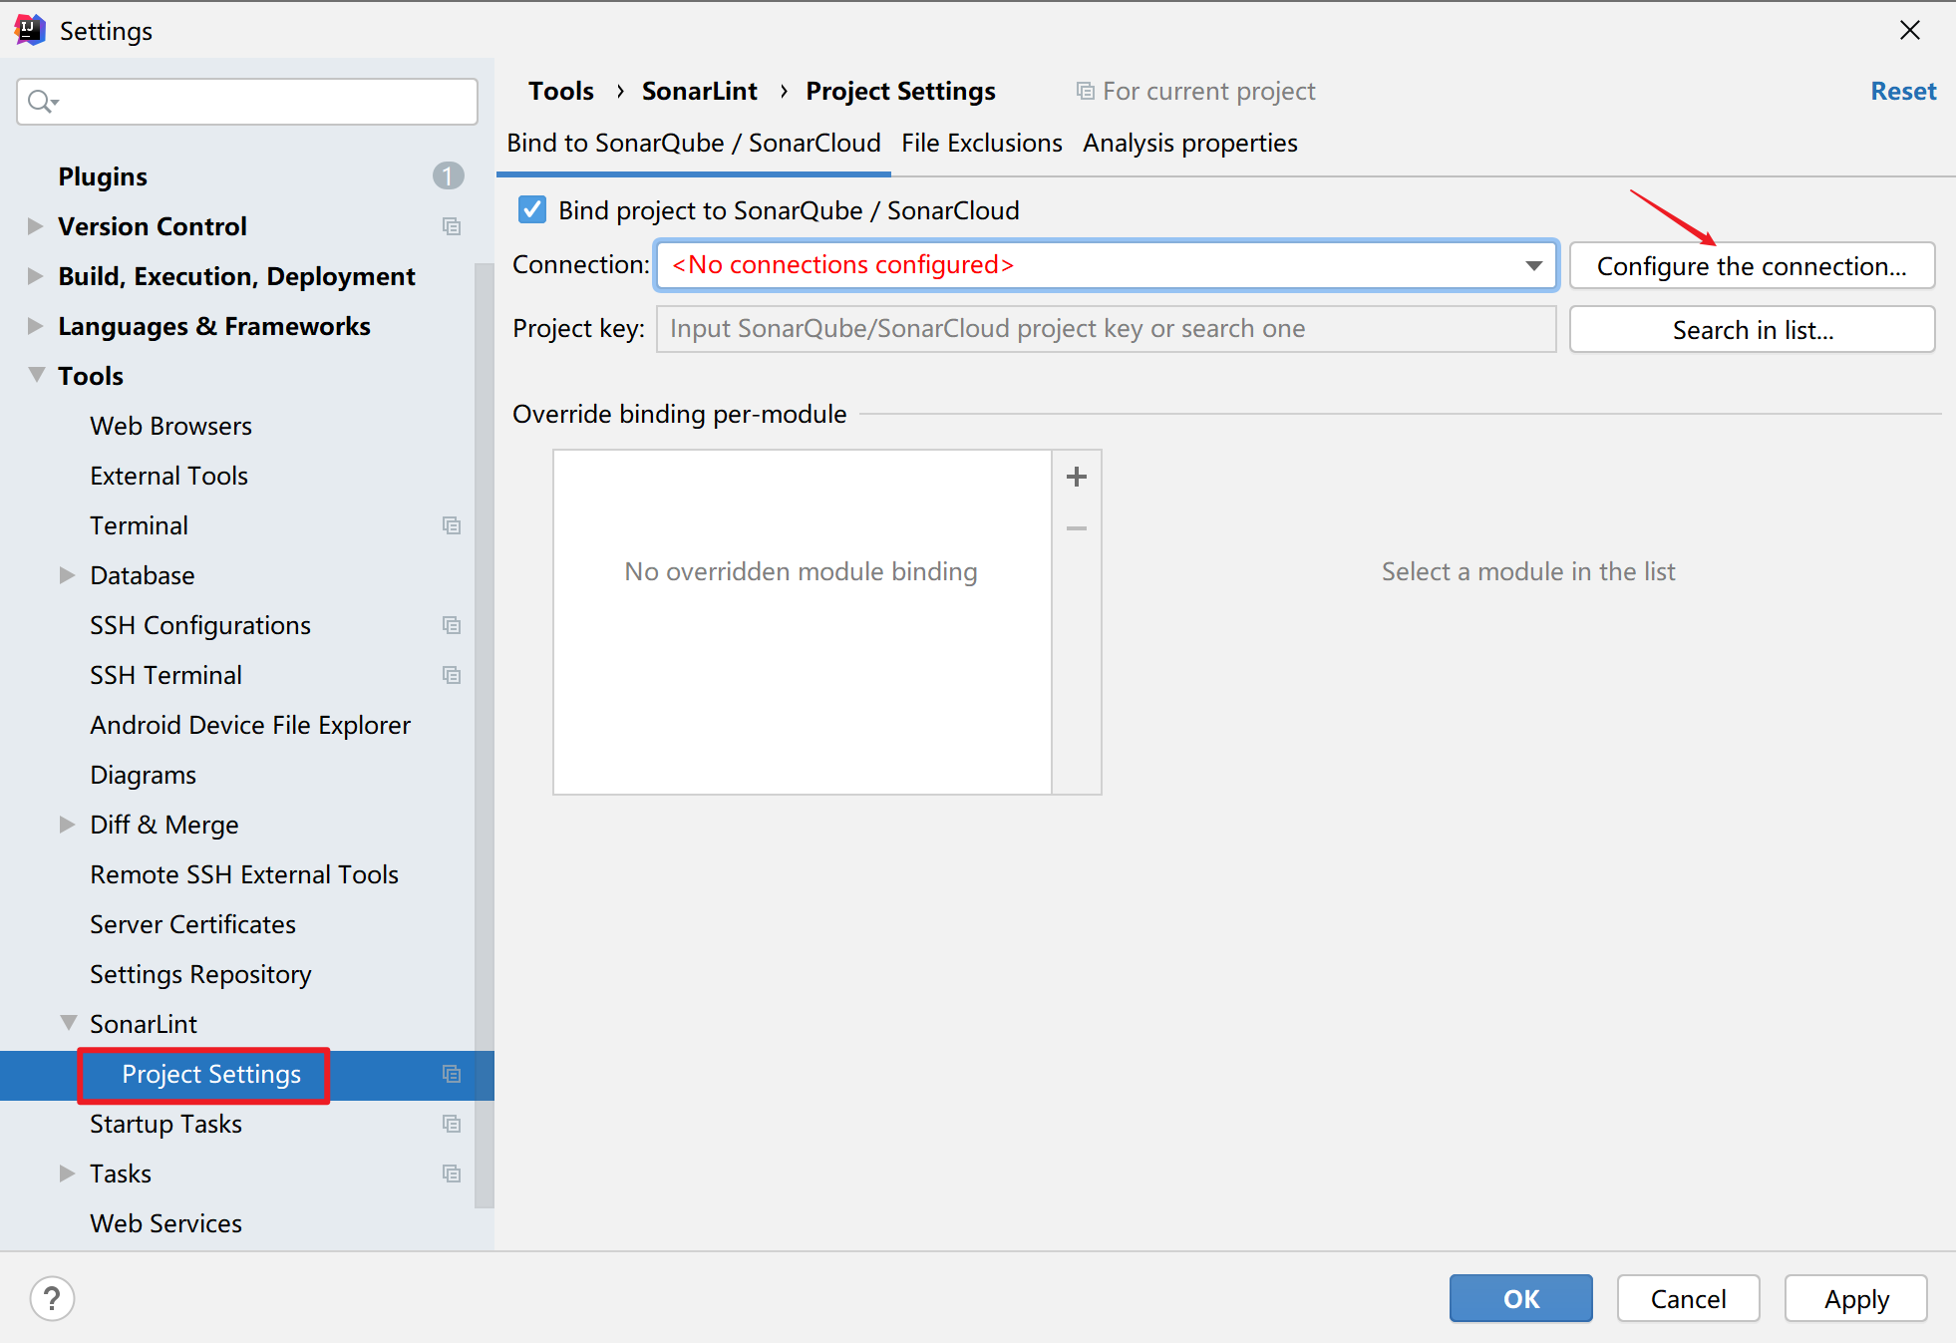Image resolution: width=1956 pixels, height=1343 pixels.
Task: Click the project-level icon beside SSH Terminal
Action: pos(452,675)
